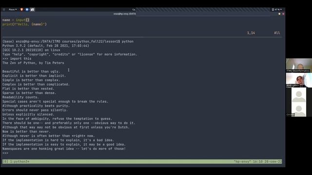312x175 pixels.
Task: Click the "hp-envy" hostname in status bar
Action: 242,161
